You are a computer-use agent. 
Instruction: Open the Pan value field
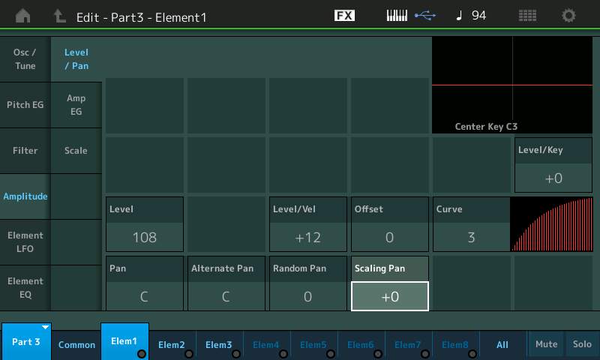tap(144, 296)
